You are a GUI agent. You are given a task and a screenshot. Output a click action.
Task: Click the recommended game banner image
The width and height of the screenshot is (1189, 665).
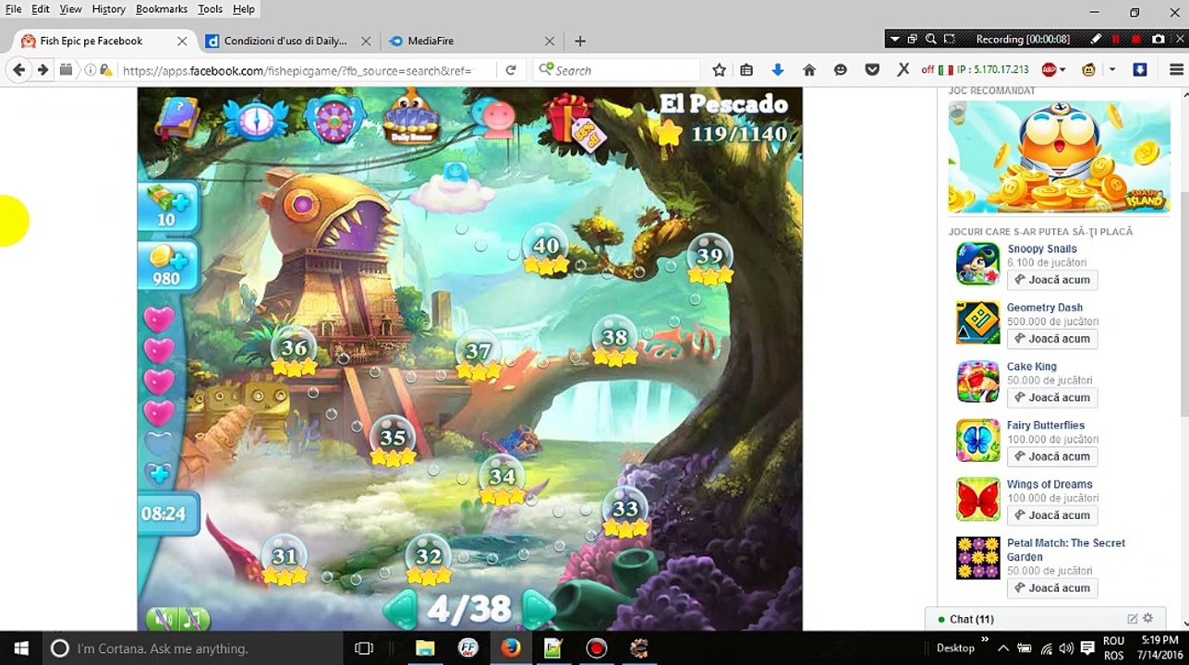[x=1059, y=157]
